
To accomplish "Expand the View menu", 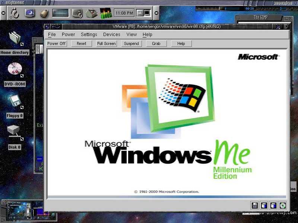I will click(x=131, y=35).
